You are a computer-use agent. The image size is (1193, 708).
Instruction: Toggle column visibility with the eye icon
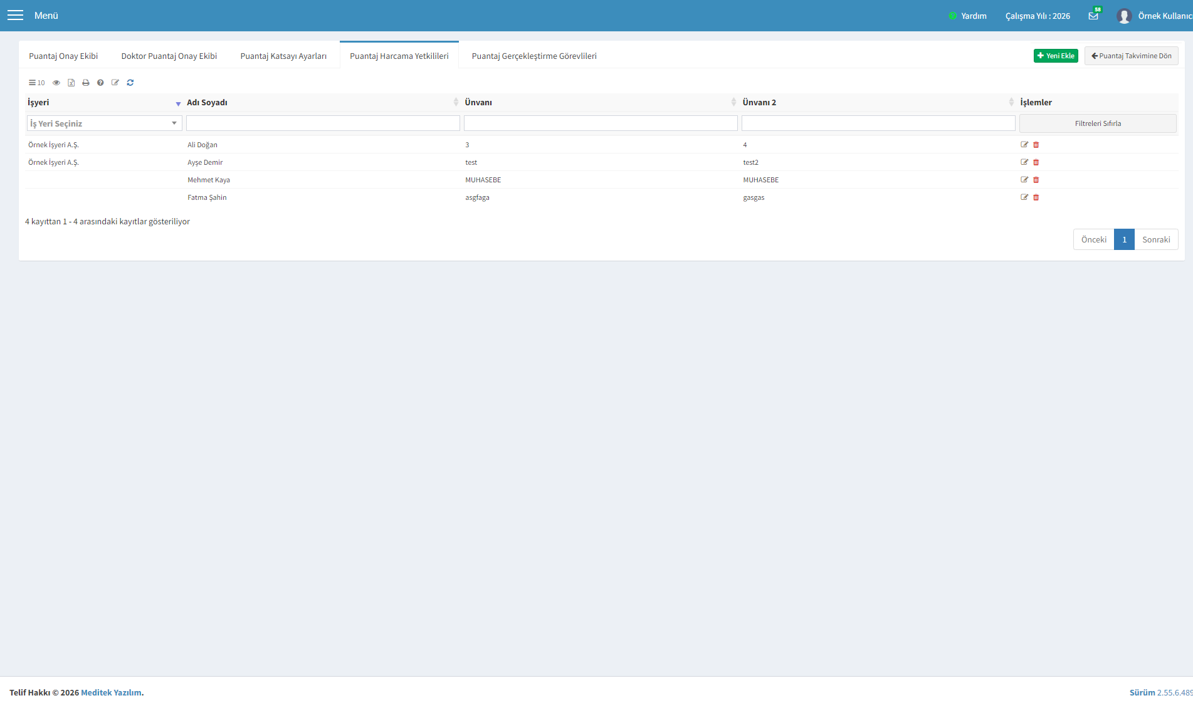coord(56,83)
